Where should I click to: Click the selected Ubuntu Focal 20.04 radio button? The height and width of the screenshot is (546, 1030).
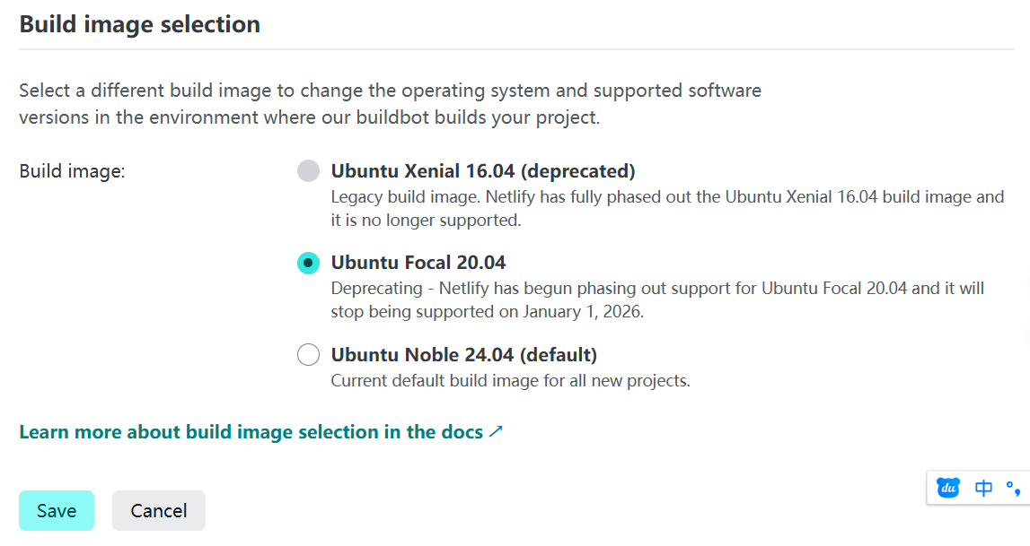click(x=308, y=263)
